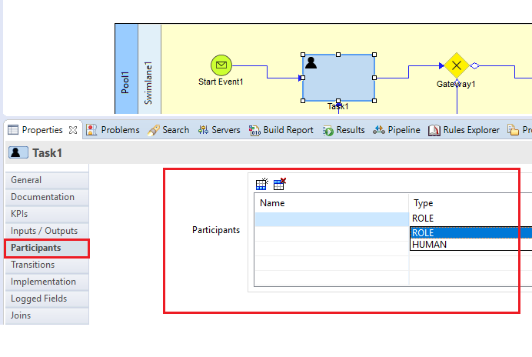Click the empty Name cell in first row
Screen dimensions: 532x357
(332, 219)
